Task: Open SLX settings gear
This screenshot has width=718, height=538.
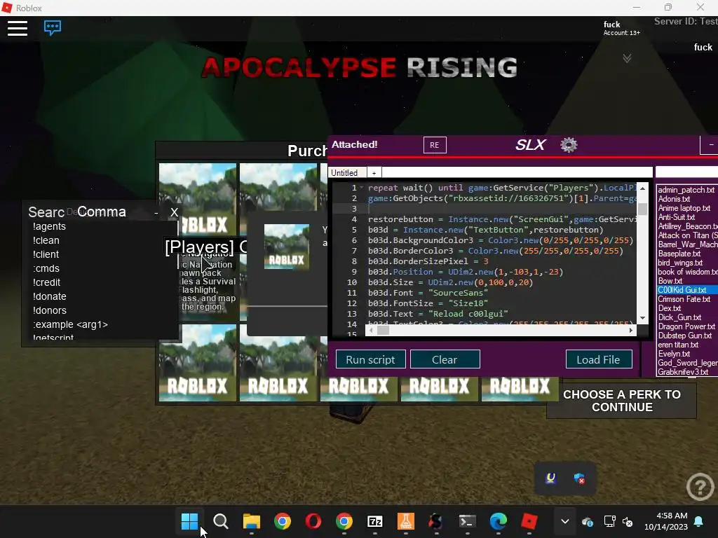Action: point(569,145)
